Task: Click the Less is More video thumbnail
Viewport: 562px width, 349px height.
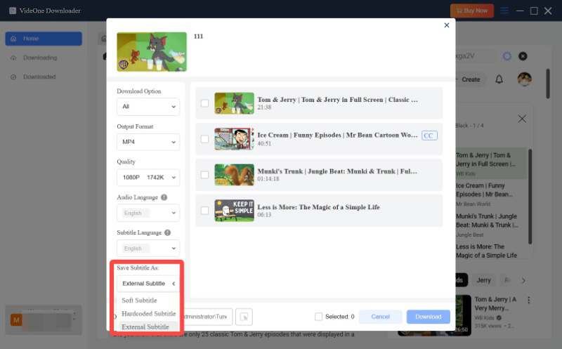Action: tap(234, 210)
